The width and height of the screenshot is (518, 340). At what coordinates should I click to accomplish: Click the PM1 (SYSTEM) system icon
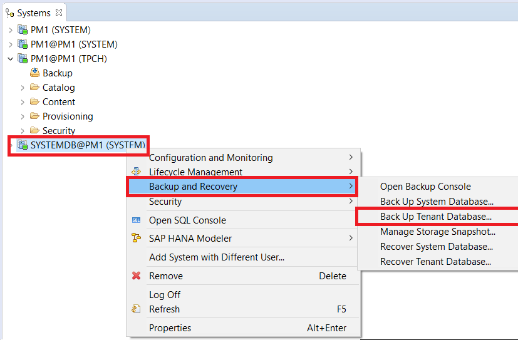(23, 29)
